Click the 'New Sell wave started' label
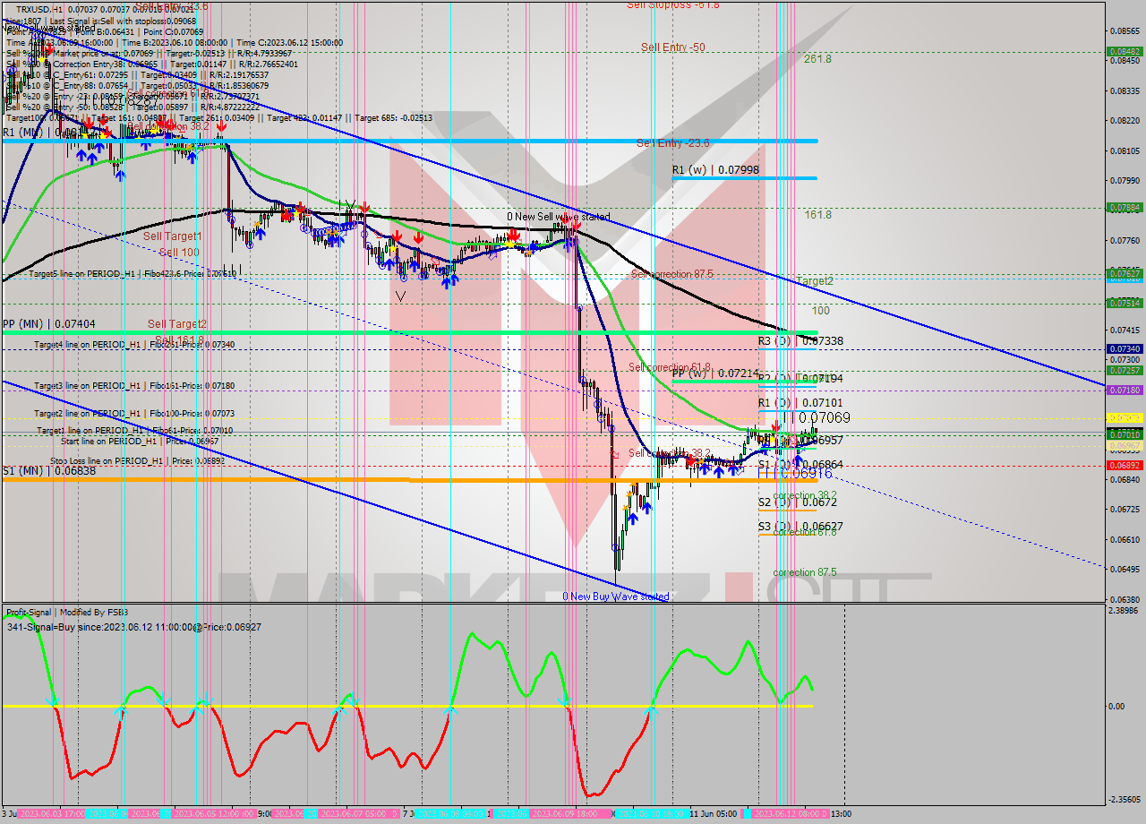Screen dimensions: 1146x824 [x=560, y=215]
